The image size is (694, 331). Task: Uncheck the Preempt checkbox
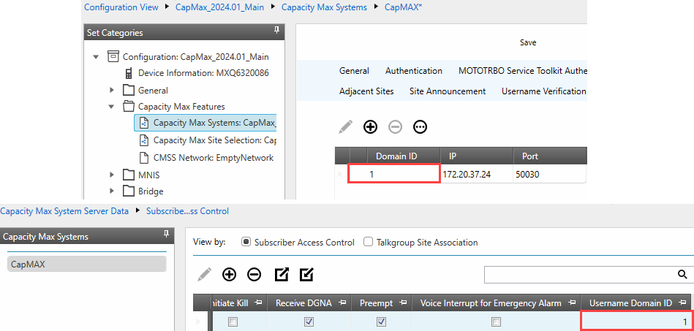click(381, 322)
